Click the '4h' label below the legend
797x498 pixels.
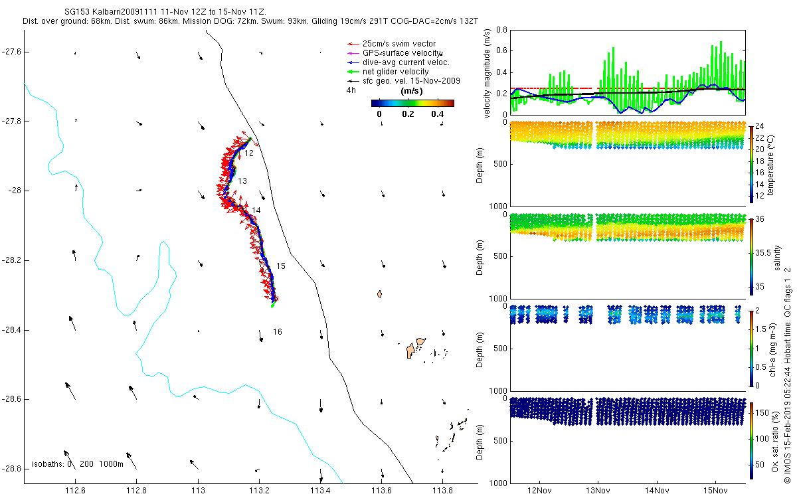pyautogui.click(x=351, y=90)
